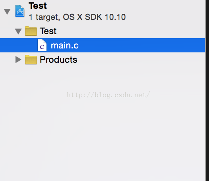This screenshot has width=209, height=181.
Task: Click the '1 target, OS X SDK 10.10' subtitle
Action: [x=77, y=17]
